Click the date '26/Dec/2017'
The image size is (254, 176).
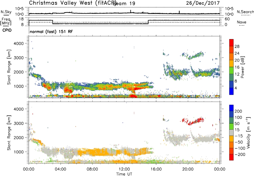(203, 3)
